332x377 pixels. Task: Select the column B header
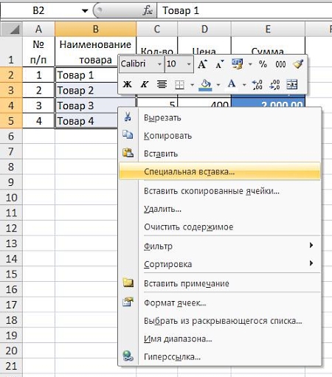95,29
